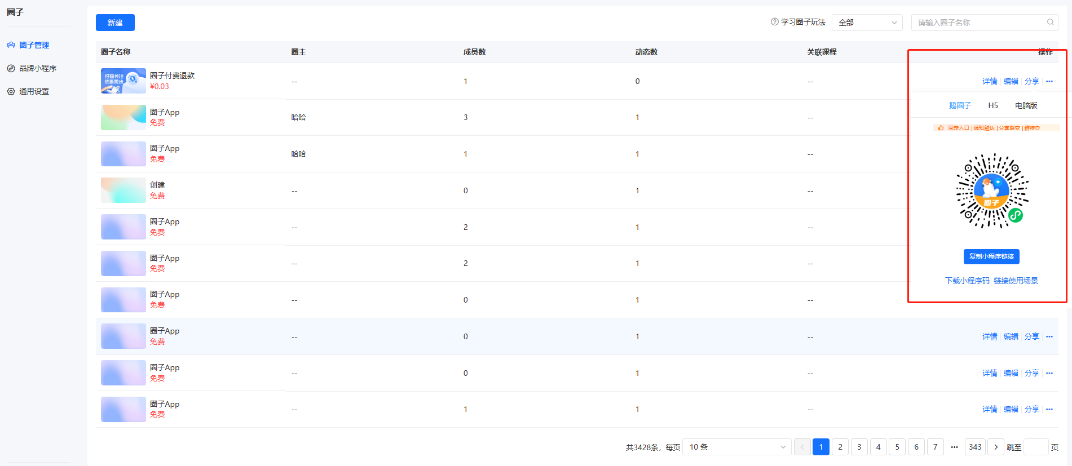
Task: Open the more-options ellipsis for 圈子付费退款
Action: tap(1049, 81)
